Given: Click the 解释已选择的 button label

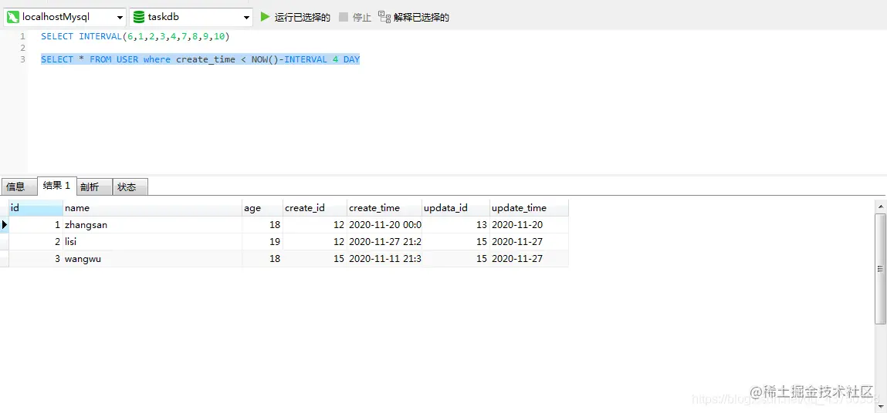Looking at the screenshot, I should pyautogui.click(x=422, y=18).
